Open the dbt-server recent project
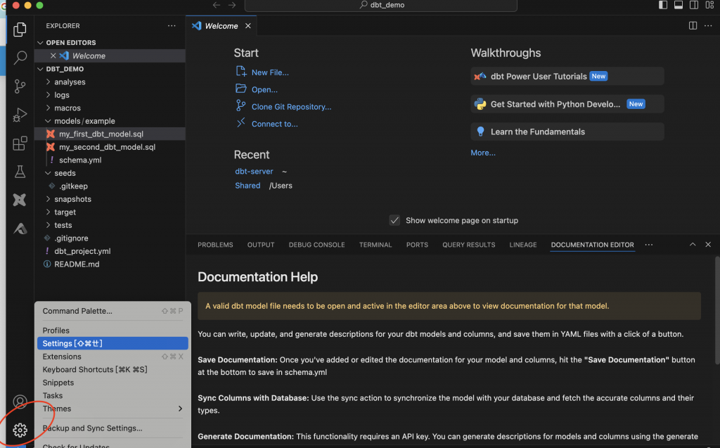 [254, 172]
